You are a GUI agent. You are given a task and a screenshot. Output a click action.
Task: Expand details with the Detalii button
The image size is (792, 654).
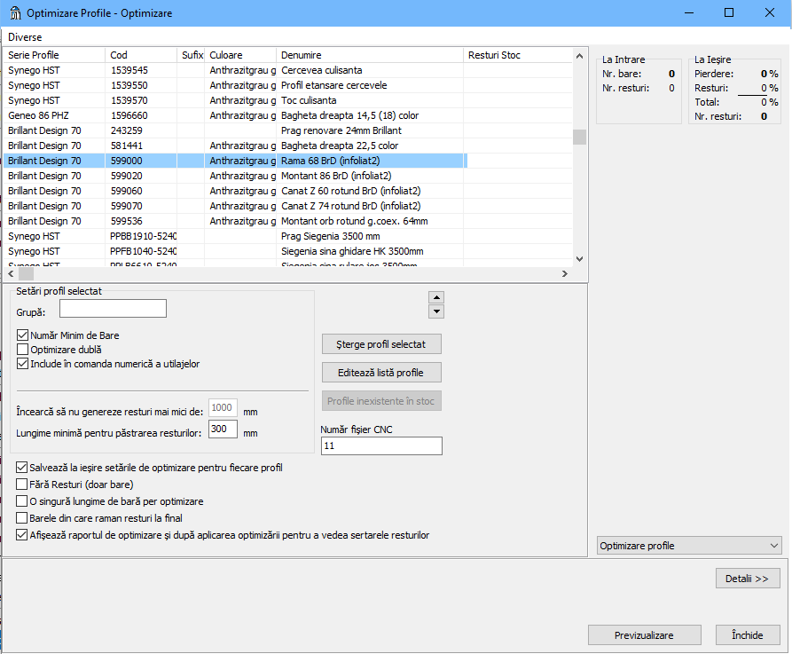(748, 578)
